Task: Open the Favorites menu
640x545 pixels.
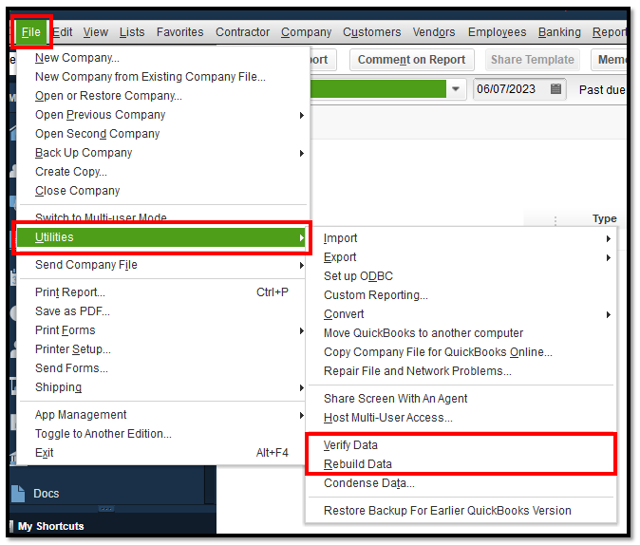Action: coord(180,32)
